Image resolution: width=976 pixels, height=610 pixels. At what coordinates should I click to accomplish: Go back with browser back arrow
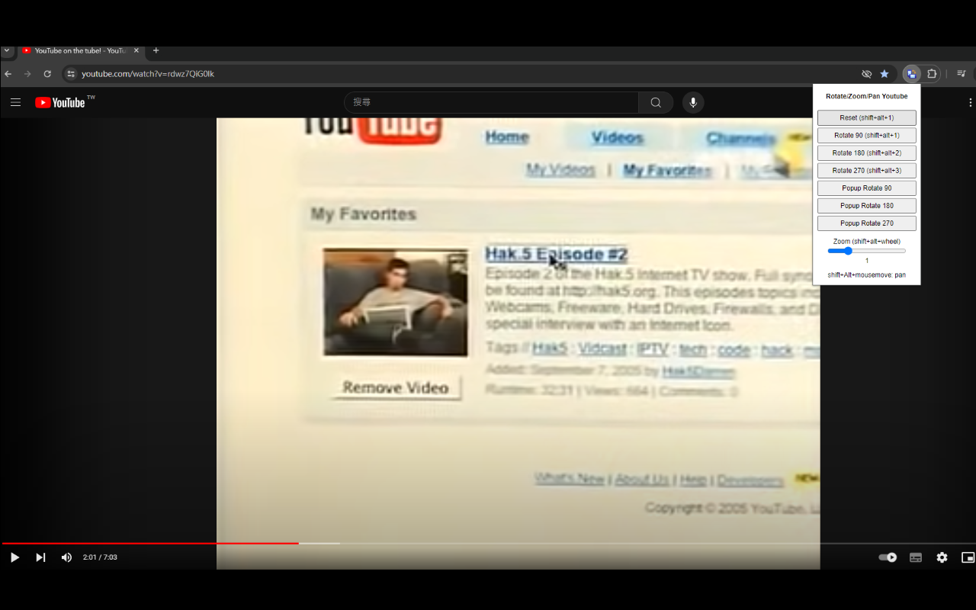click(x=8, y=74)
